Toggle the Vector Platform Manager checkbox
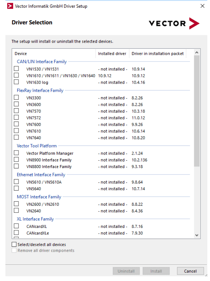The width and height of the screenshot is (210, 281). (x=16, y=153)
